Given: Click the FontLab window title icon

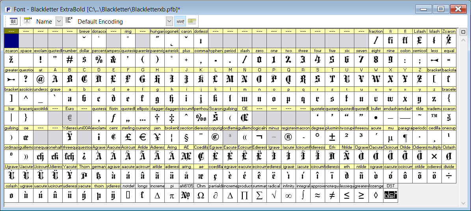Looking at the screenshot, I should [8, 9].
